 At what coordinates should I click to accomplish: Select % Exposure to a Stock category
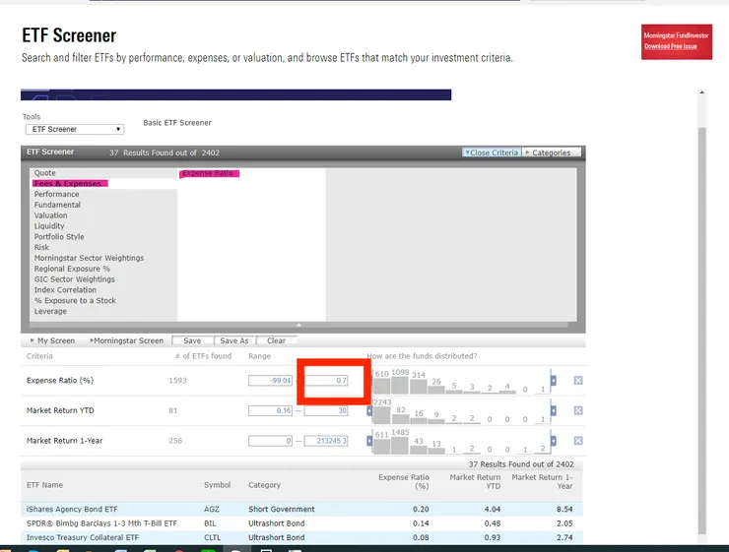(x=75, y=301)
